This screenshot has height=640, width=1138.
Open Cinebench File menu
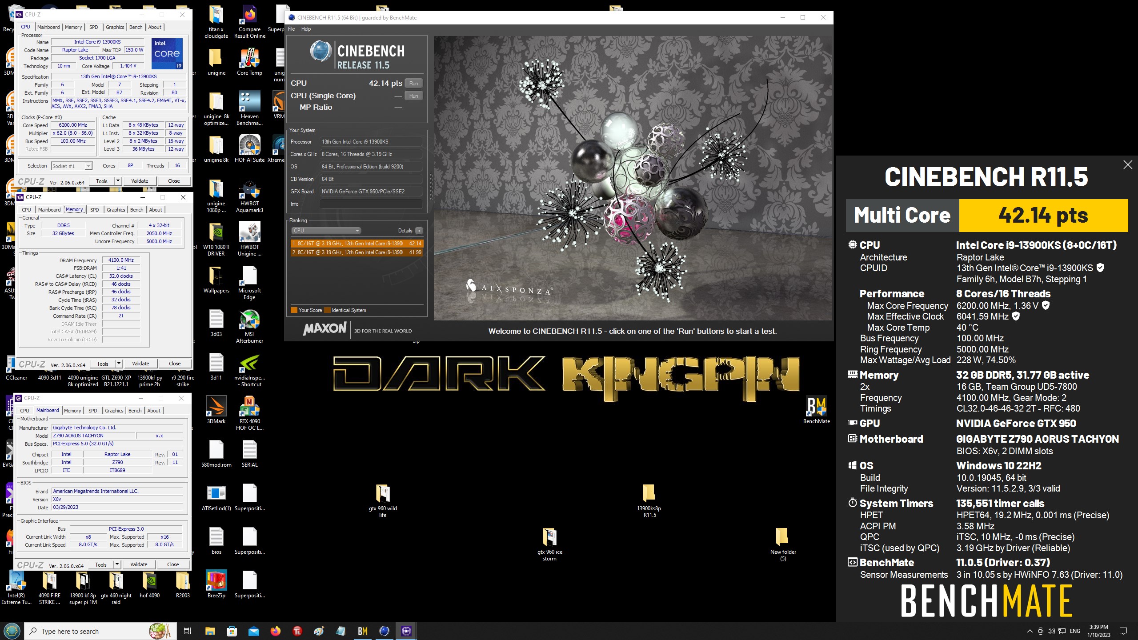(x=292, y=29)
